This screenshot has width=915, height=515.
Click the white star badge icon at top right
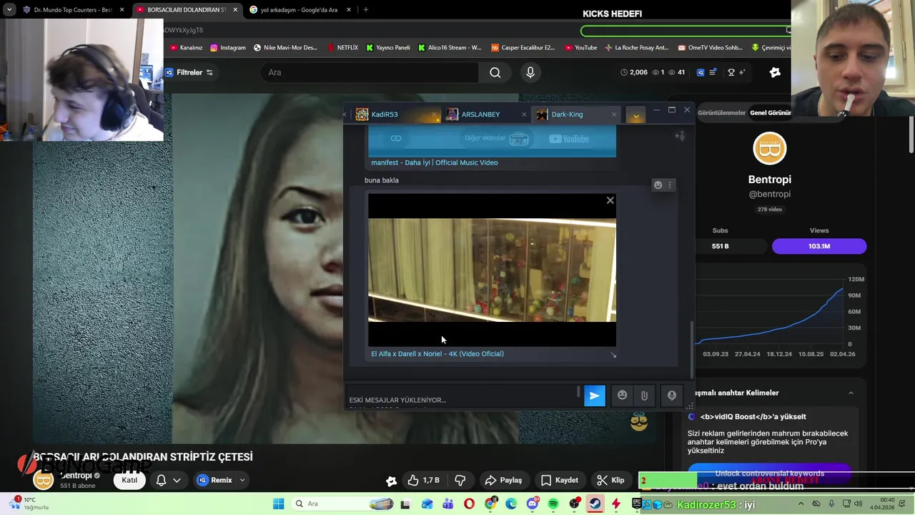(775, 72)
